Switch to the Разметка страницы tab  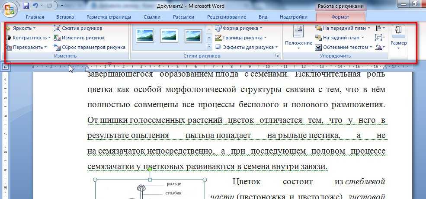109,17
